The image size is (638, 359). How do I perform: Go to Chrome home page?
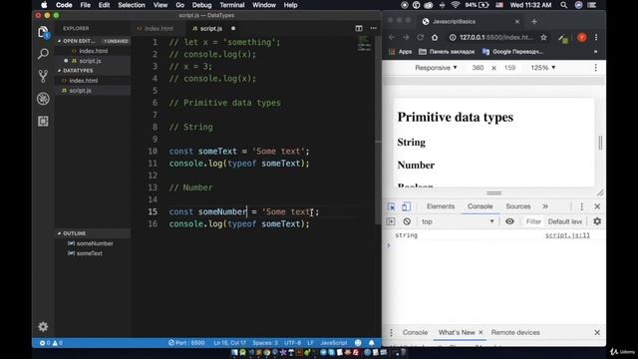pyautogui.click(x=435, y=37)
